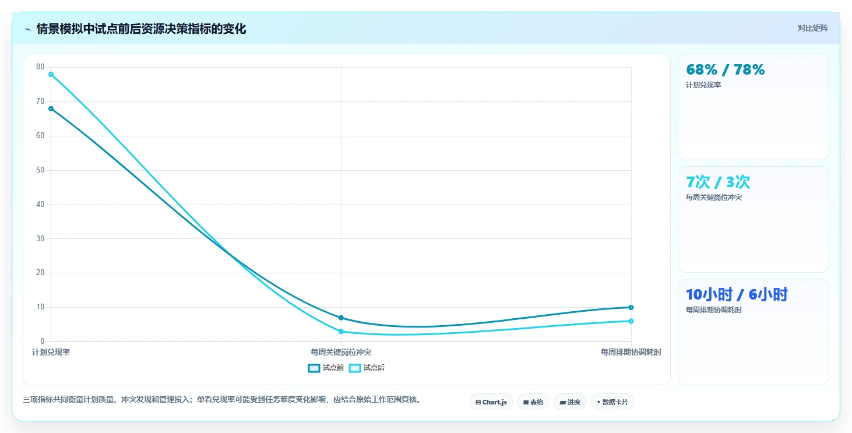The image size is (852, 433).
Task: Click the y-axis value 10
Action: pyautogui.click(x=40, y=307)
